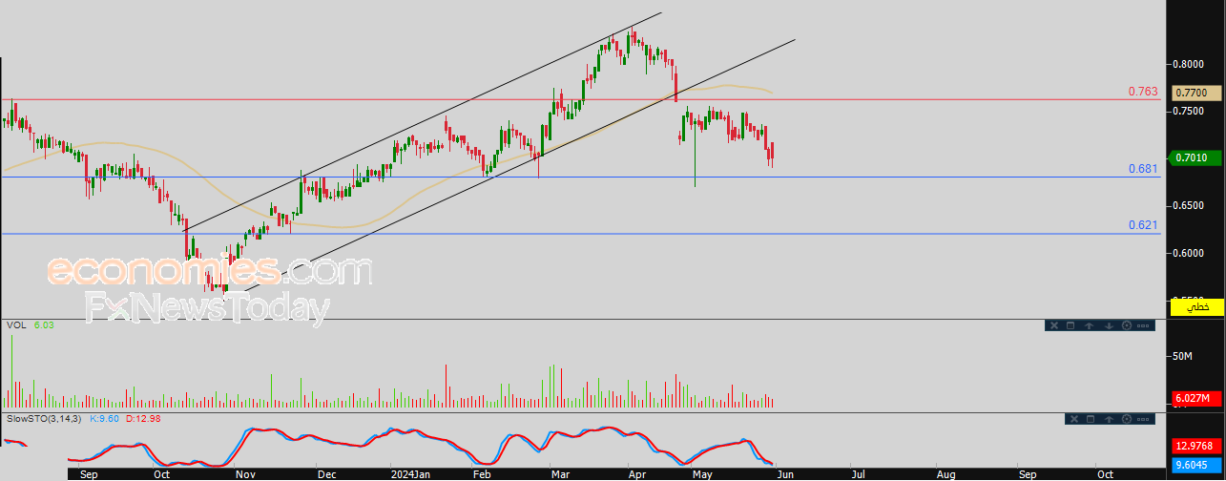1226x481 pixels.
Task: Move the VOL panel down
Action: pos(1109,325)
